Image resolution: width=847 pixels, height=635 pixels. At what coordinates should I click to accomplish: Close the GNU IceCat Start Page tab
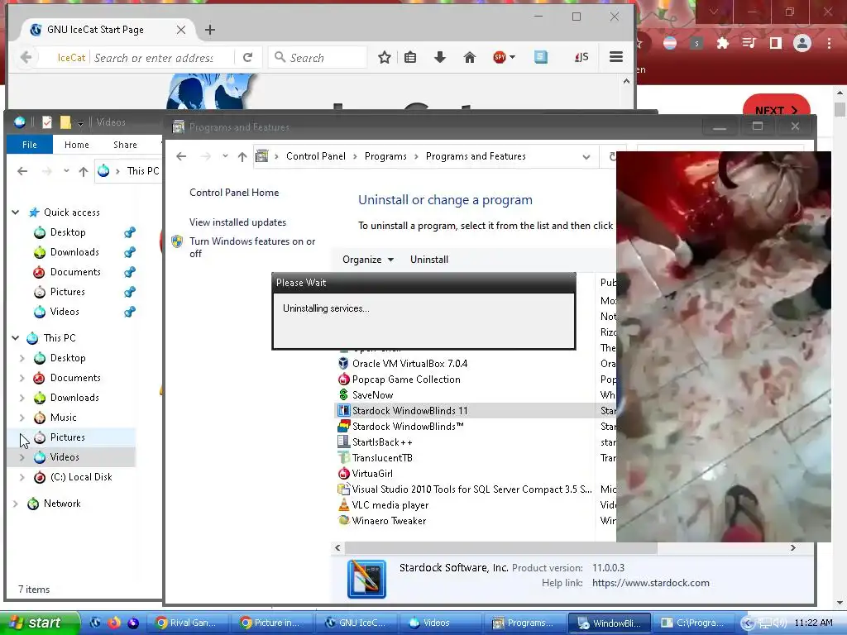181,31
